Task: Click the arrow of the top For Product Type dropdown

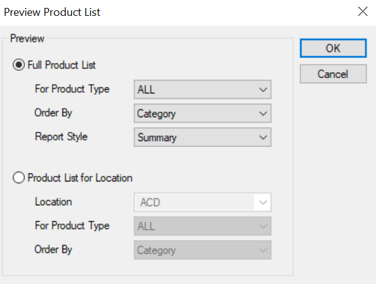Action: (x=263, y=90)
